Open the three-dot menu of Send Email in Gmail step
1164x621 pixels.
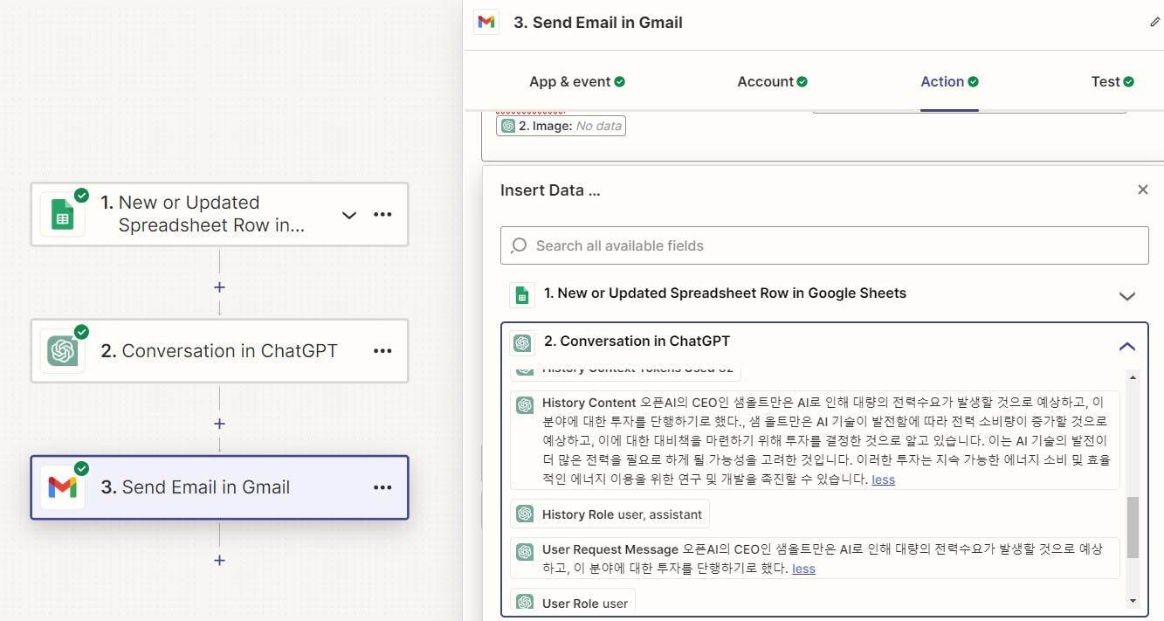382,487
